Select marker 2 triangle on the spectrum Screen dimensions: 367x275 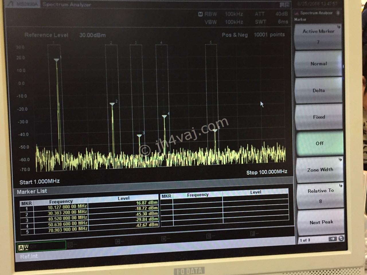coord(112,104)
